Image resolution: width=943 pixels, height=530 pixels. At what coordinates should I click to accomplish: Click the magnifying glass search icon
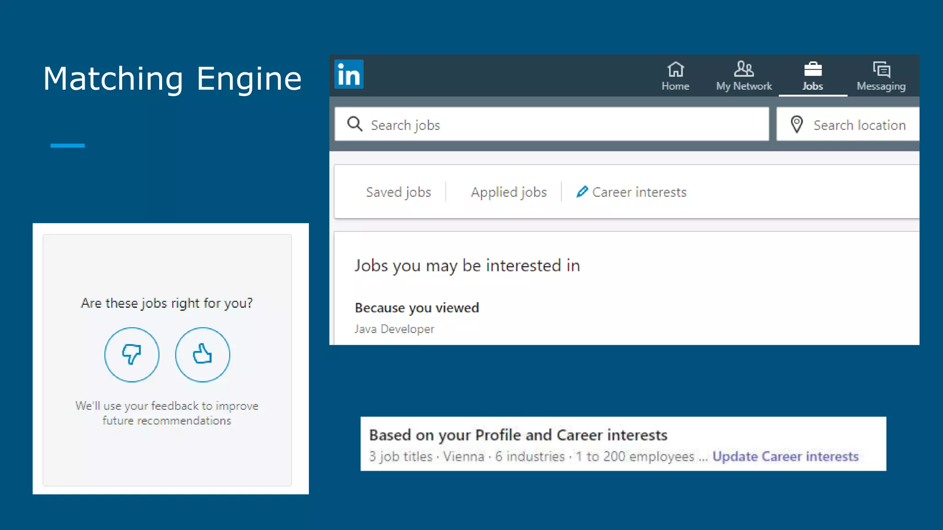coord(355,124)
